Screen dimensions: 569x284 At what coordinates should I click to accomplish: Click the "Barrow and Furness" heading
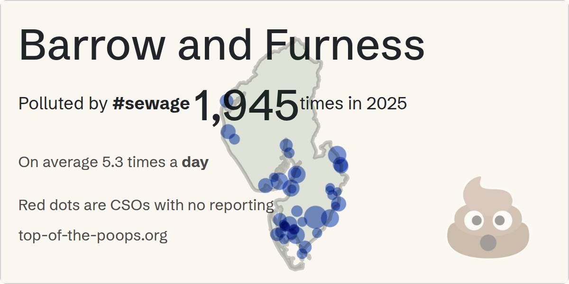[221, 44]
